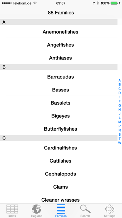Open the Search magnifier tab icon
Viewport: 122px width, 218px height.
pyautogui.click(x=85, y=209)
